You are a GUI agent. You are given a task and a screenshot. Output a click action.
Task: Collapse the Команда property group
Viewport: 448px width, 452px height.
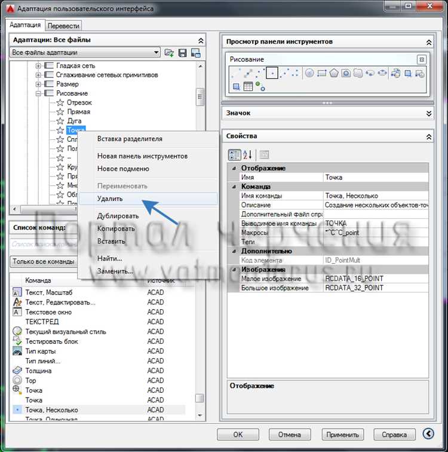click(234, 187)
